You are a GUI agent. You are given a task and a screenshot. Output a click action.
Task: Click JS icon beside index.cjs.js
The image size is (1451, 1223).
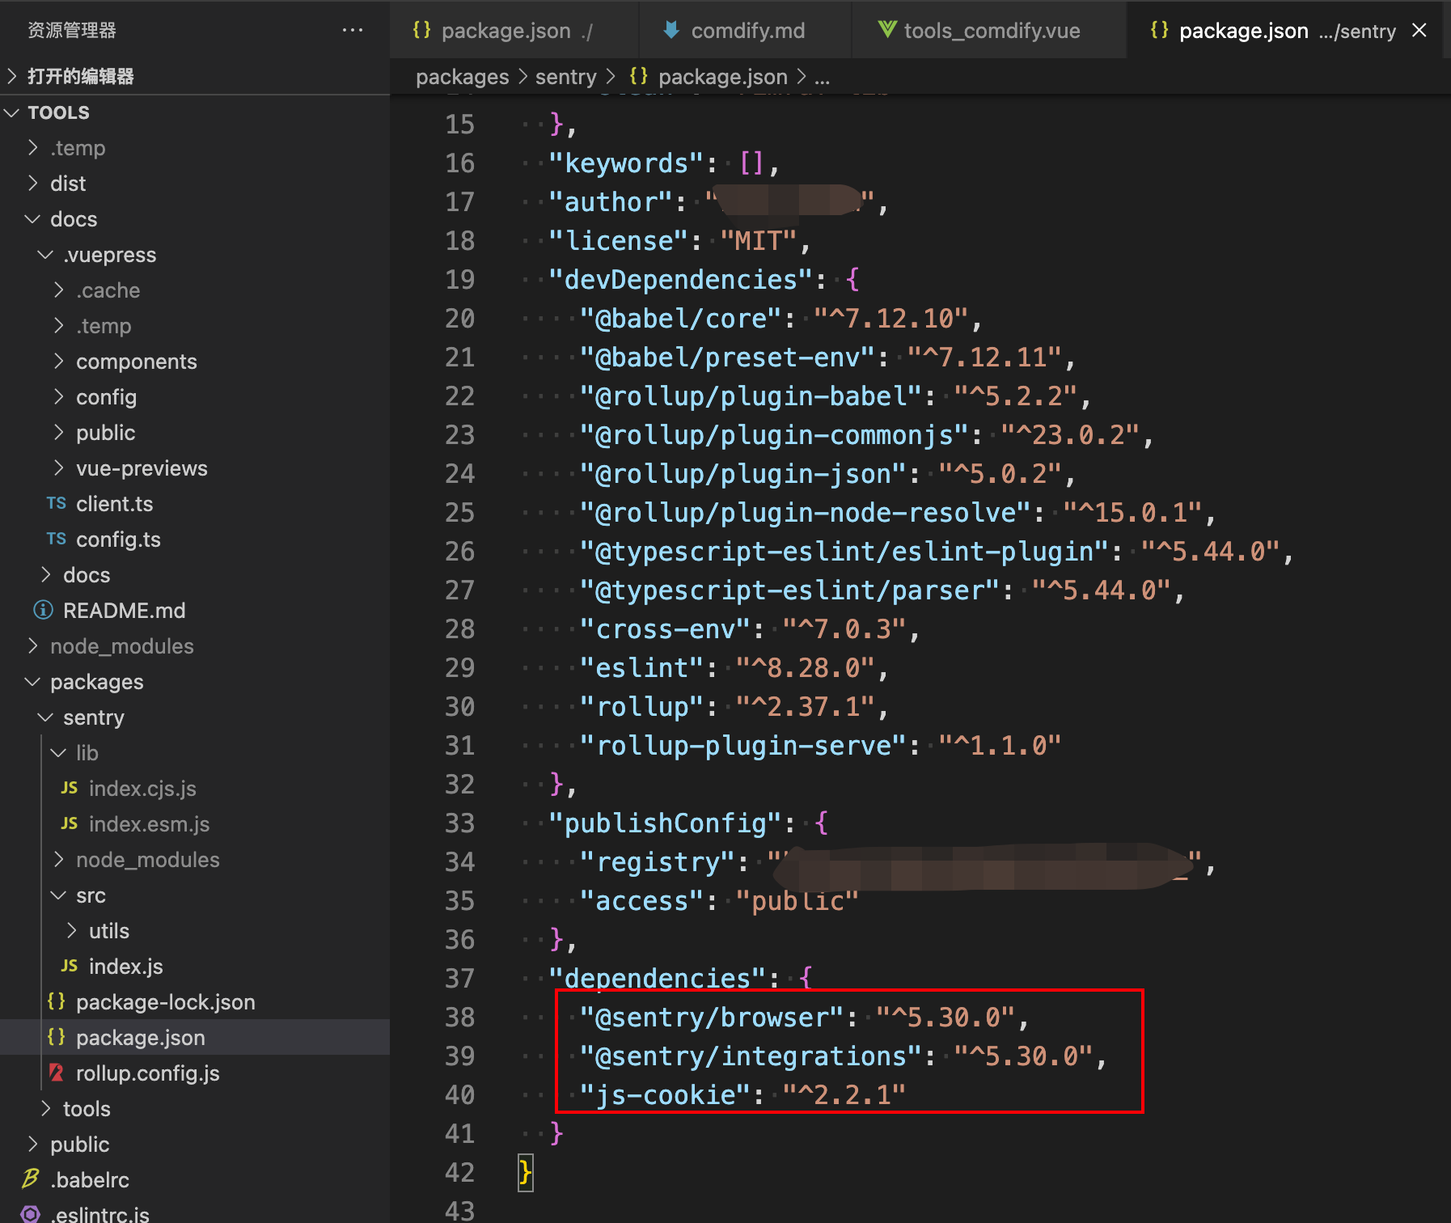[x=70, y=789]
